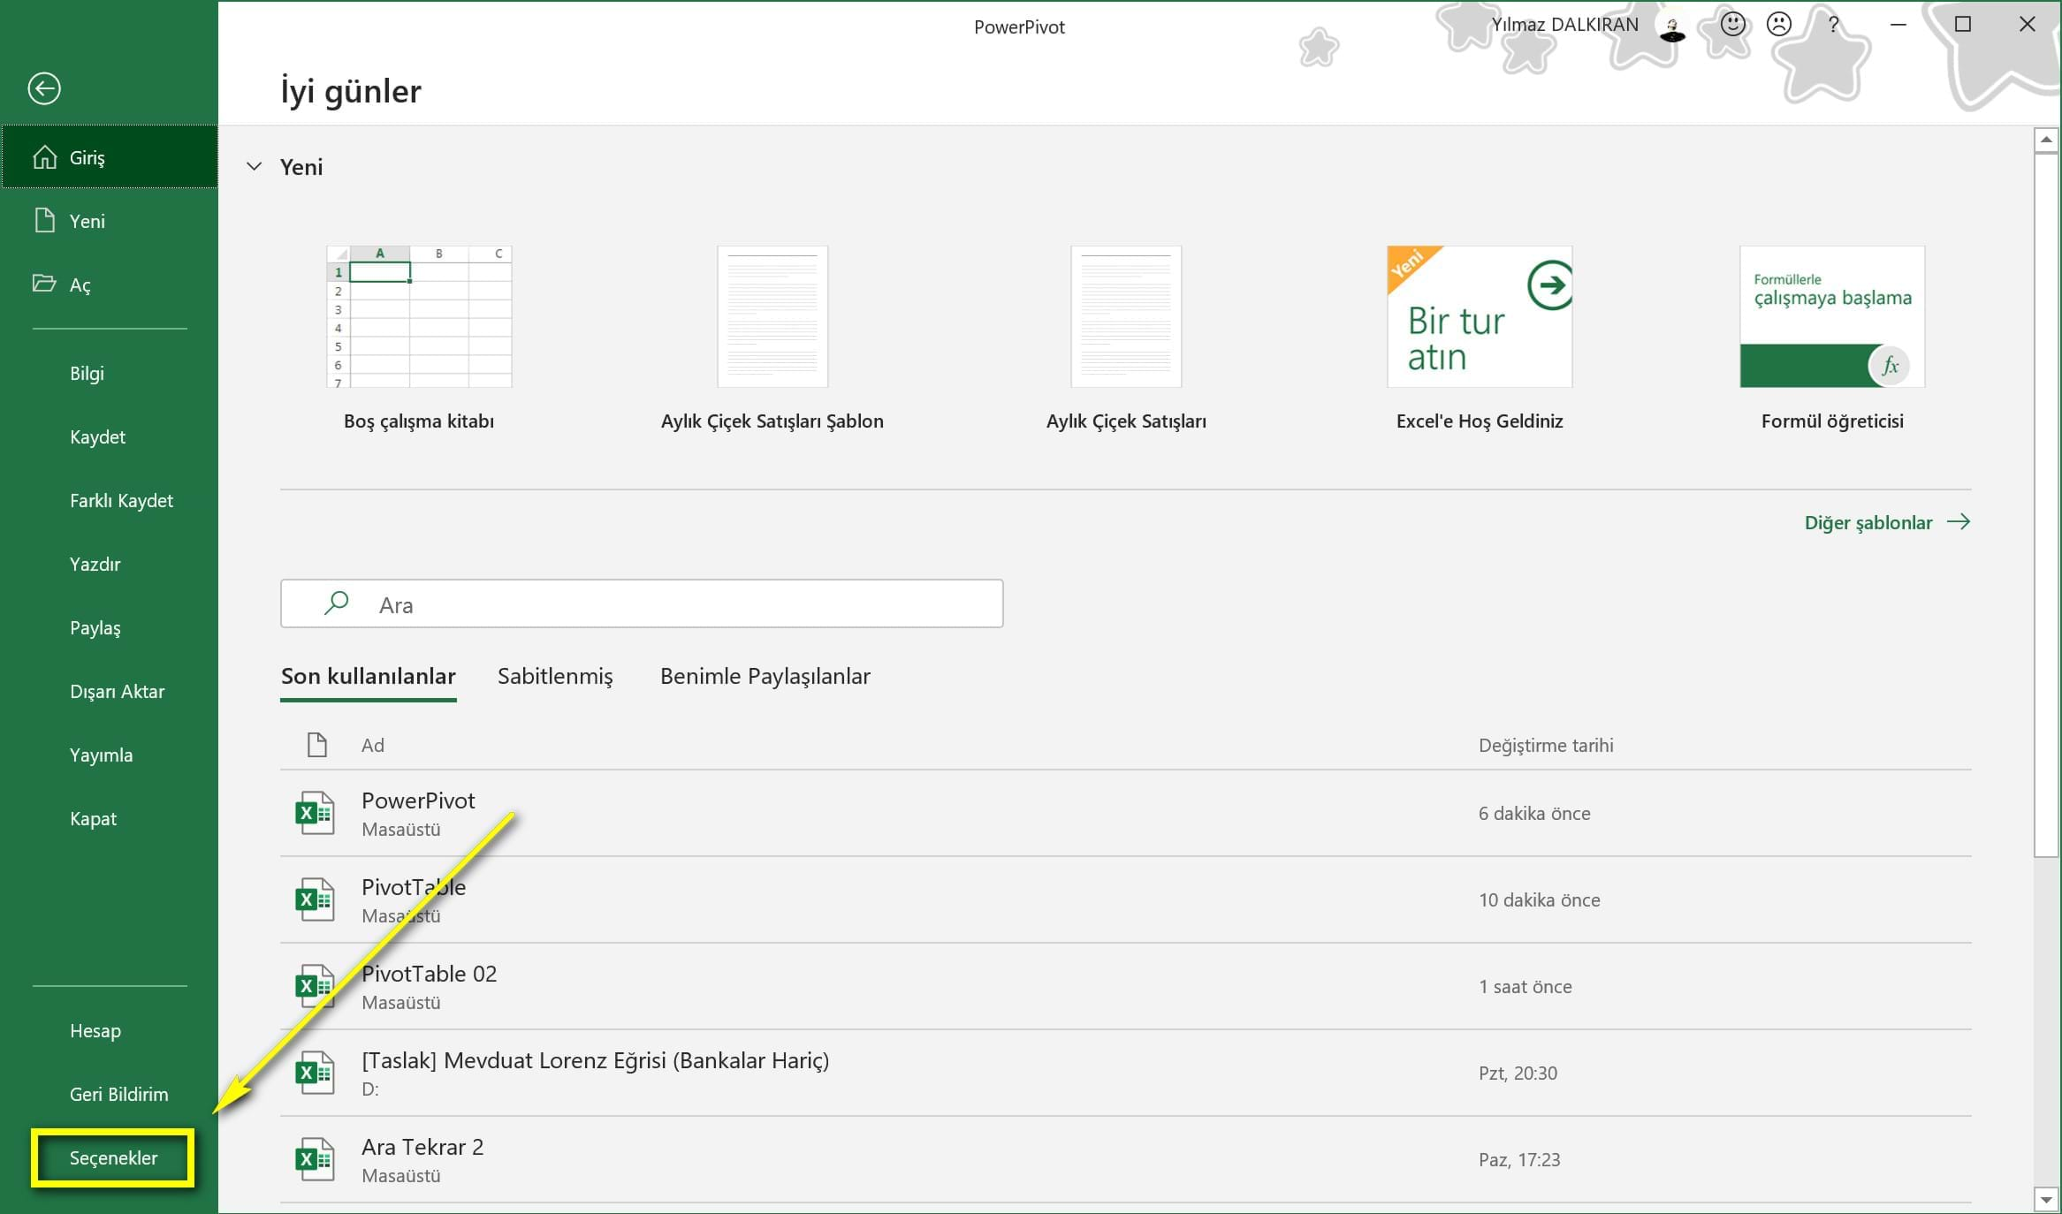
Task: Open the PivotTable 02 recent file
Action: tap(1126, 986)
